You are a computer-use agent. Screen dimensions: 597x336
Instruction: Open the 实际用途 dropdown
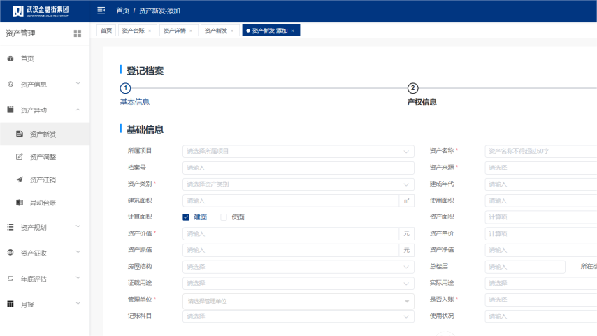[x=541, y=283]
